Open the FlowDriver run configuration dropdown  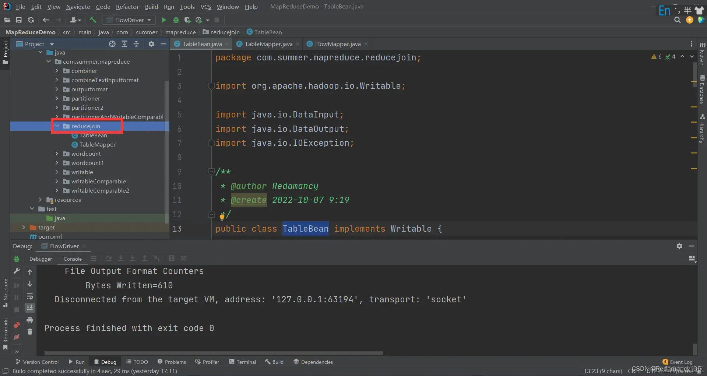click(129, 20)
